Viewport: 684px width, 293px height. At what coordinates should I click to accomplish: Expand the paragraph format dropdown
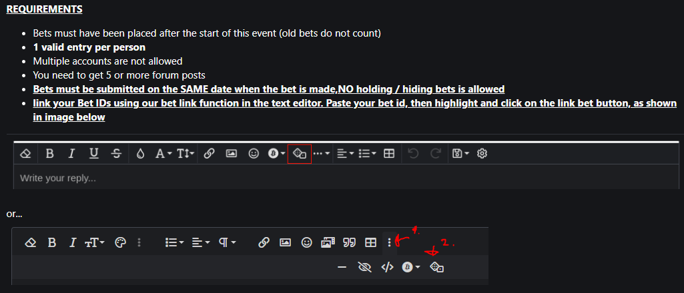click(228, 242)
